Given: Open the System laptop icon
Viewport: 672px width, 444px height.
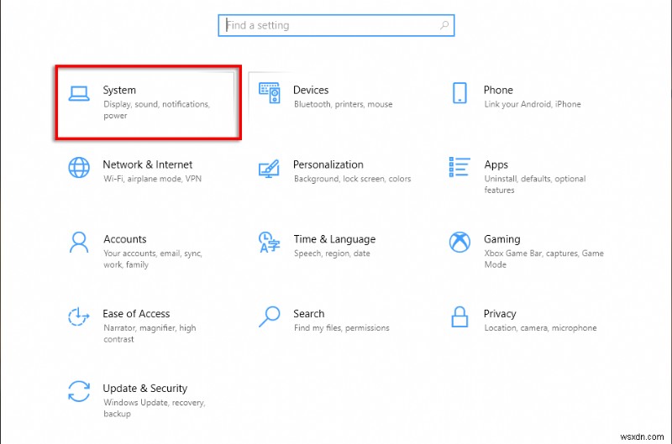Looking at the screenshot, I should tap(79, 93).
